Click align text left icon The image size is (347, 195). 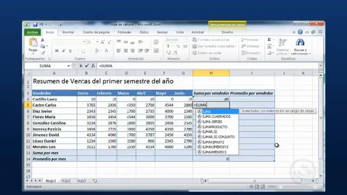pyautogui.click(x=119, y=51)
